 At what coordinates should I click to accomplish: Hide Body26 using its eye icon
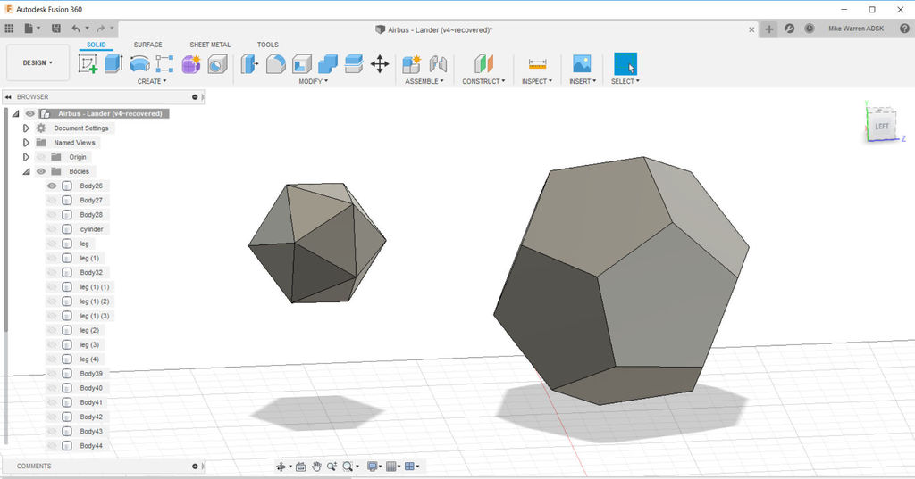(52, 186)
